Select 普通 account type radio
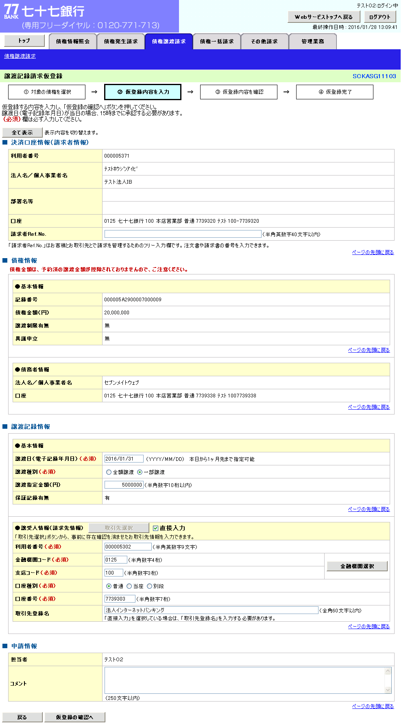Screen dimensions: 408x728 [109, 586]
